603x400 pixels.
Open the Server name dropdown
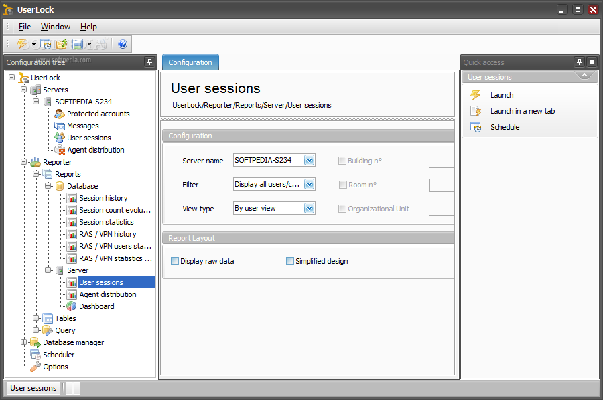(x=309, y=160)
